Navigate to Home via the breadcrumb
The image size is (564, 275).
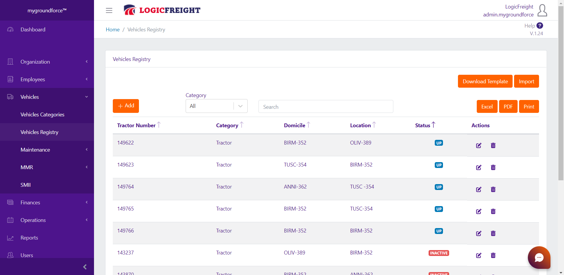[113, 29]
